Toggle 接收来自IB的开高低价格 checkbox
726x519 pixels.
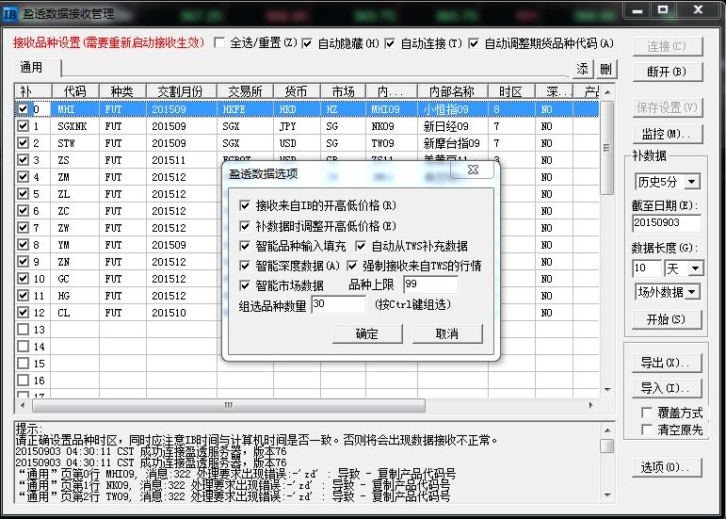click(x=246, y=205)
